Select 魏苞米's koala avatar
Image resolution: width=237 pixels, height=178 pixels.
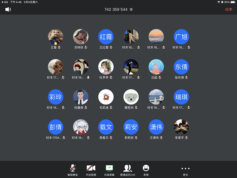coord(131,97)
